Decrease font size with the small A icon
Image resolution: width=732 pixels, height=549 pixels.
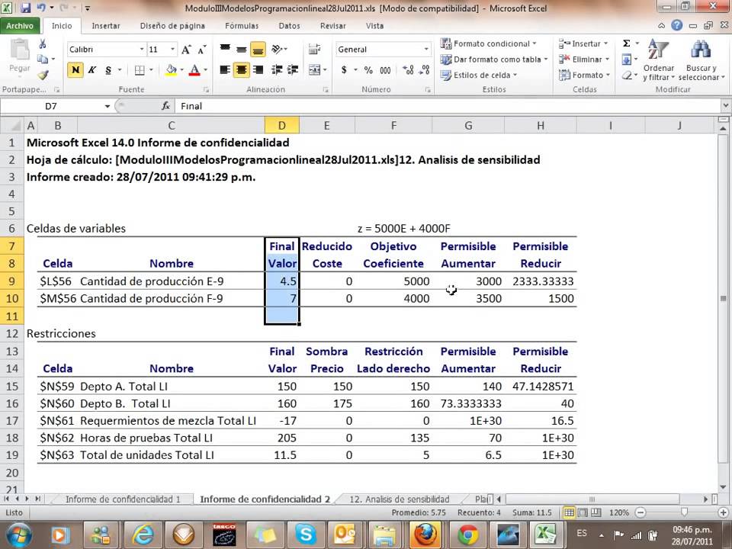click(x=201, y=50)
